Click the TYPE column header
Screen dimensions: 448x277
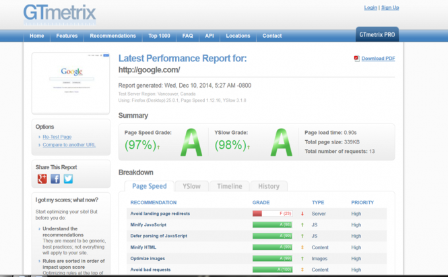pyautogui.click(x=318, y=202)
